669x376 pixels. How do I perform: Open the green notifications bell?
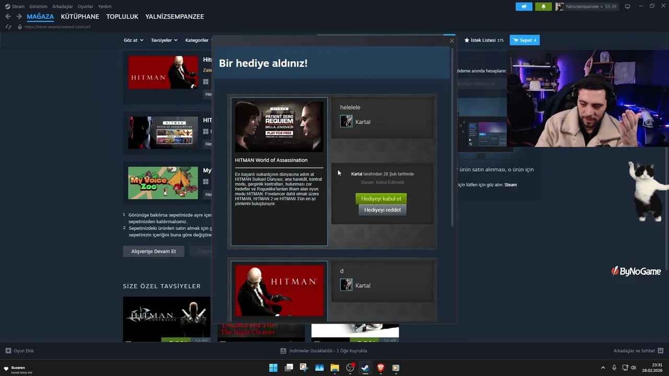pyautogui.click(x=543, y=6)
